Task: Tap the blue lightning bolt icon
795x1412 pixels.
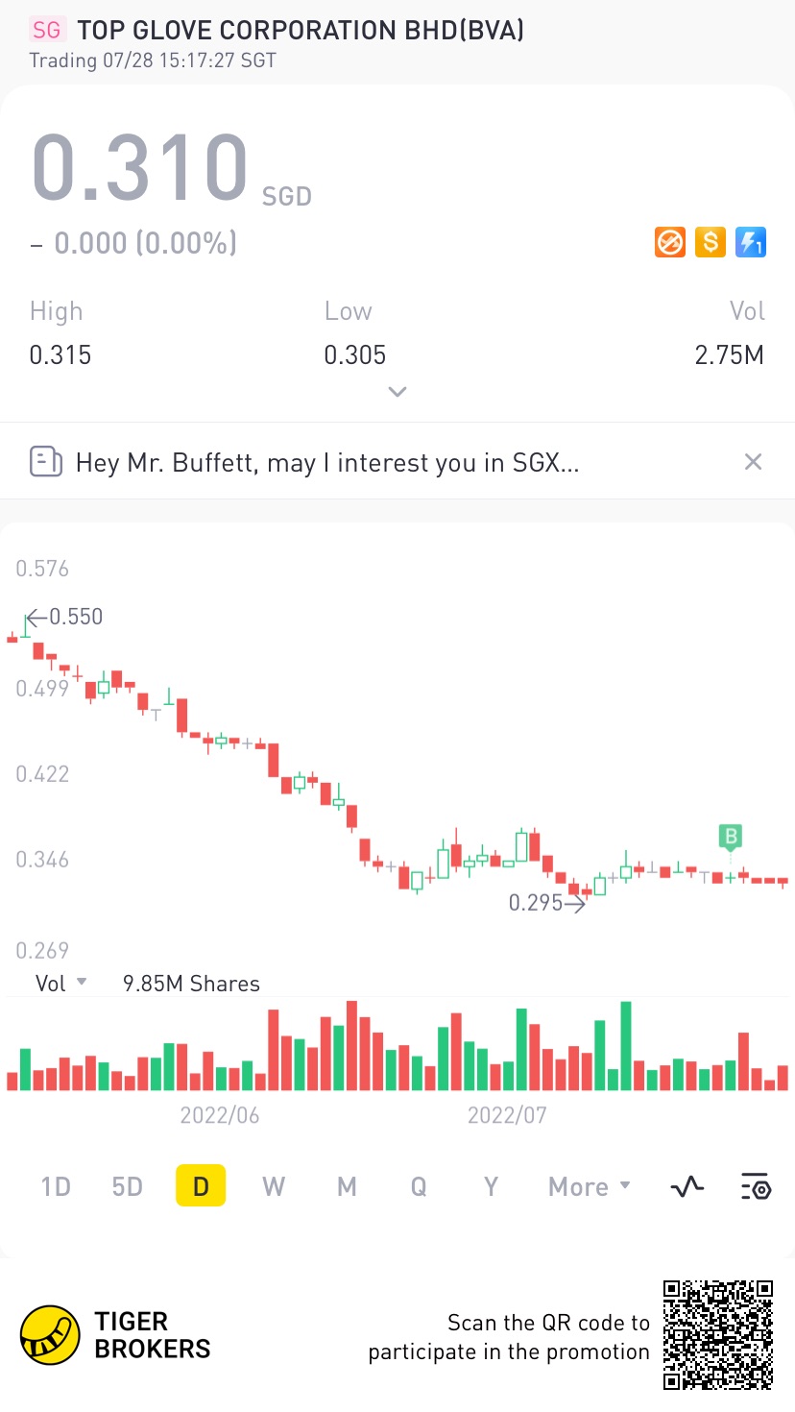Action: 750,242
